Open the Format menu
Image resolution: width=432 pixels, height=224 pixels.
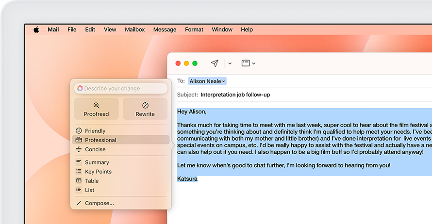pyautogui.click(x=194, y=30)
